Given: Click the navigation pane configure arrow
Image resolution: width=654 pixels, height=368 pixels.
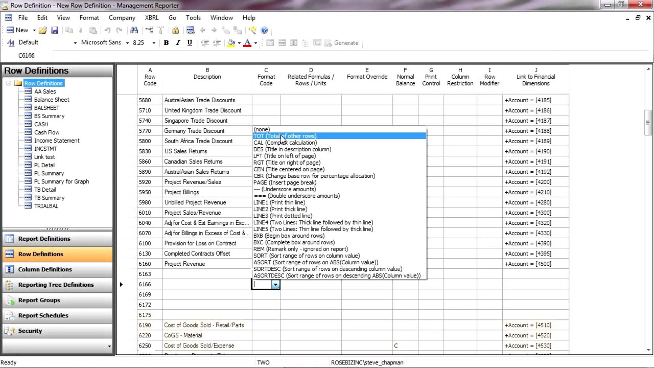Looking at the screenshot, I should 109,346.
